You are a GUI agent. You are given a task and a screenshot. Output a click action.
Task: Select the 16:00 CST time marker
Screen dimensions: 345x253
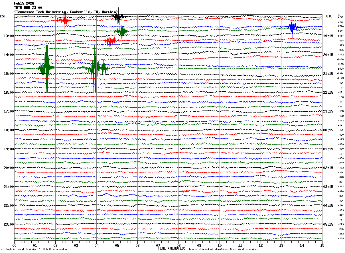(9, 93)
